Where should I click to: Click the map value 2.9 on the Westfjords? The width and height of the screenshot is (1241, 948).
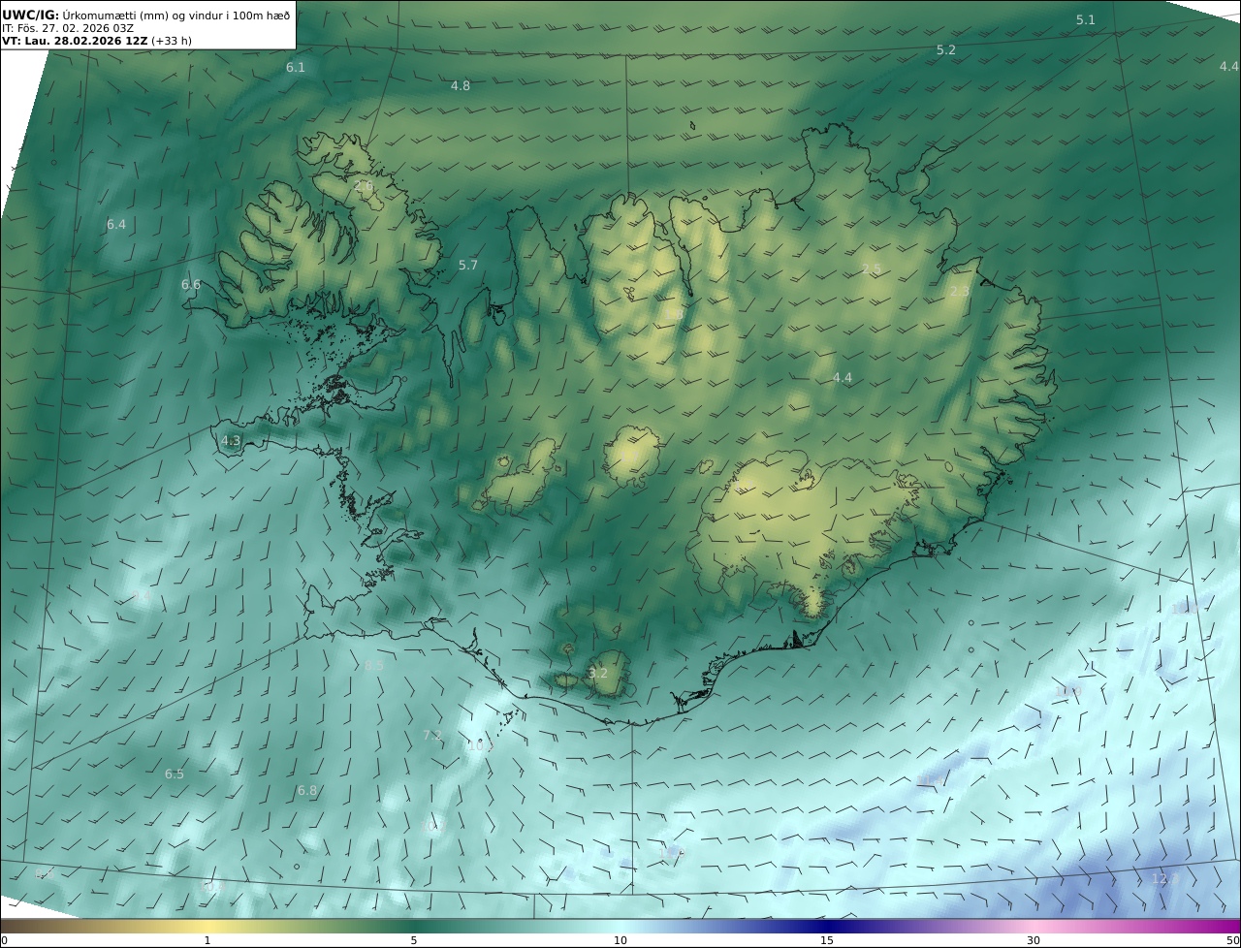coord(364,186)
